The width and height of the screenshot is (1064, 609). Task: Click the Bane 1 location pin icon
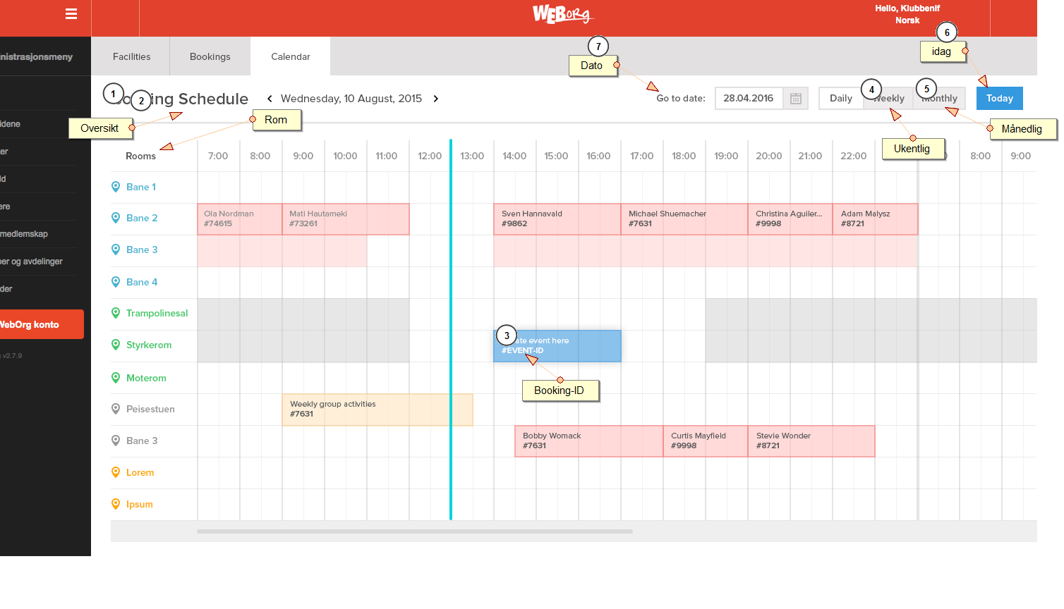pyautogui.click(x=116, y=187)
